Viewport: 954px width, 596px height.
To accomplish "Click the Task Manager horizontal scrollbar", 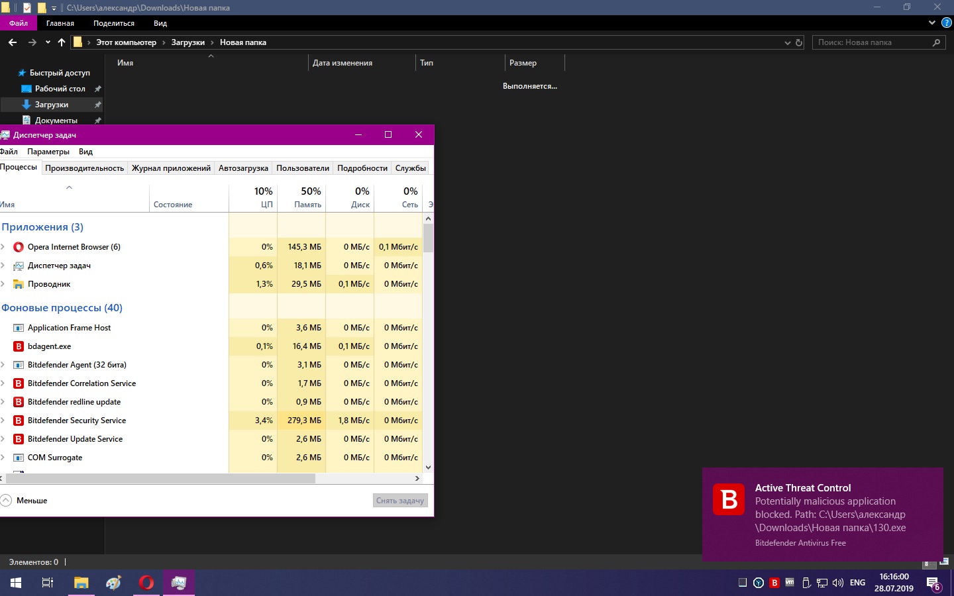I will 159,478.
